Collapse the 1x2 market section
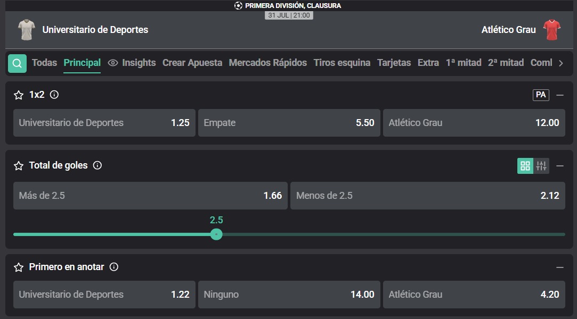The width and height of the screenshot is (577, 319). click(560, 95)
